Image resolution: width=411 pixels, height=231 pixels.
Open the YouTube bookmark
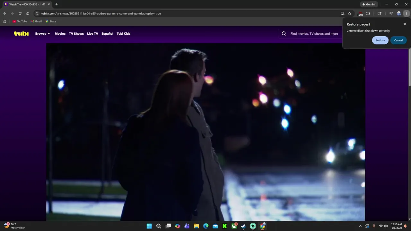pos(20,21)
